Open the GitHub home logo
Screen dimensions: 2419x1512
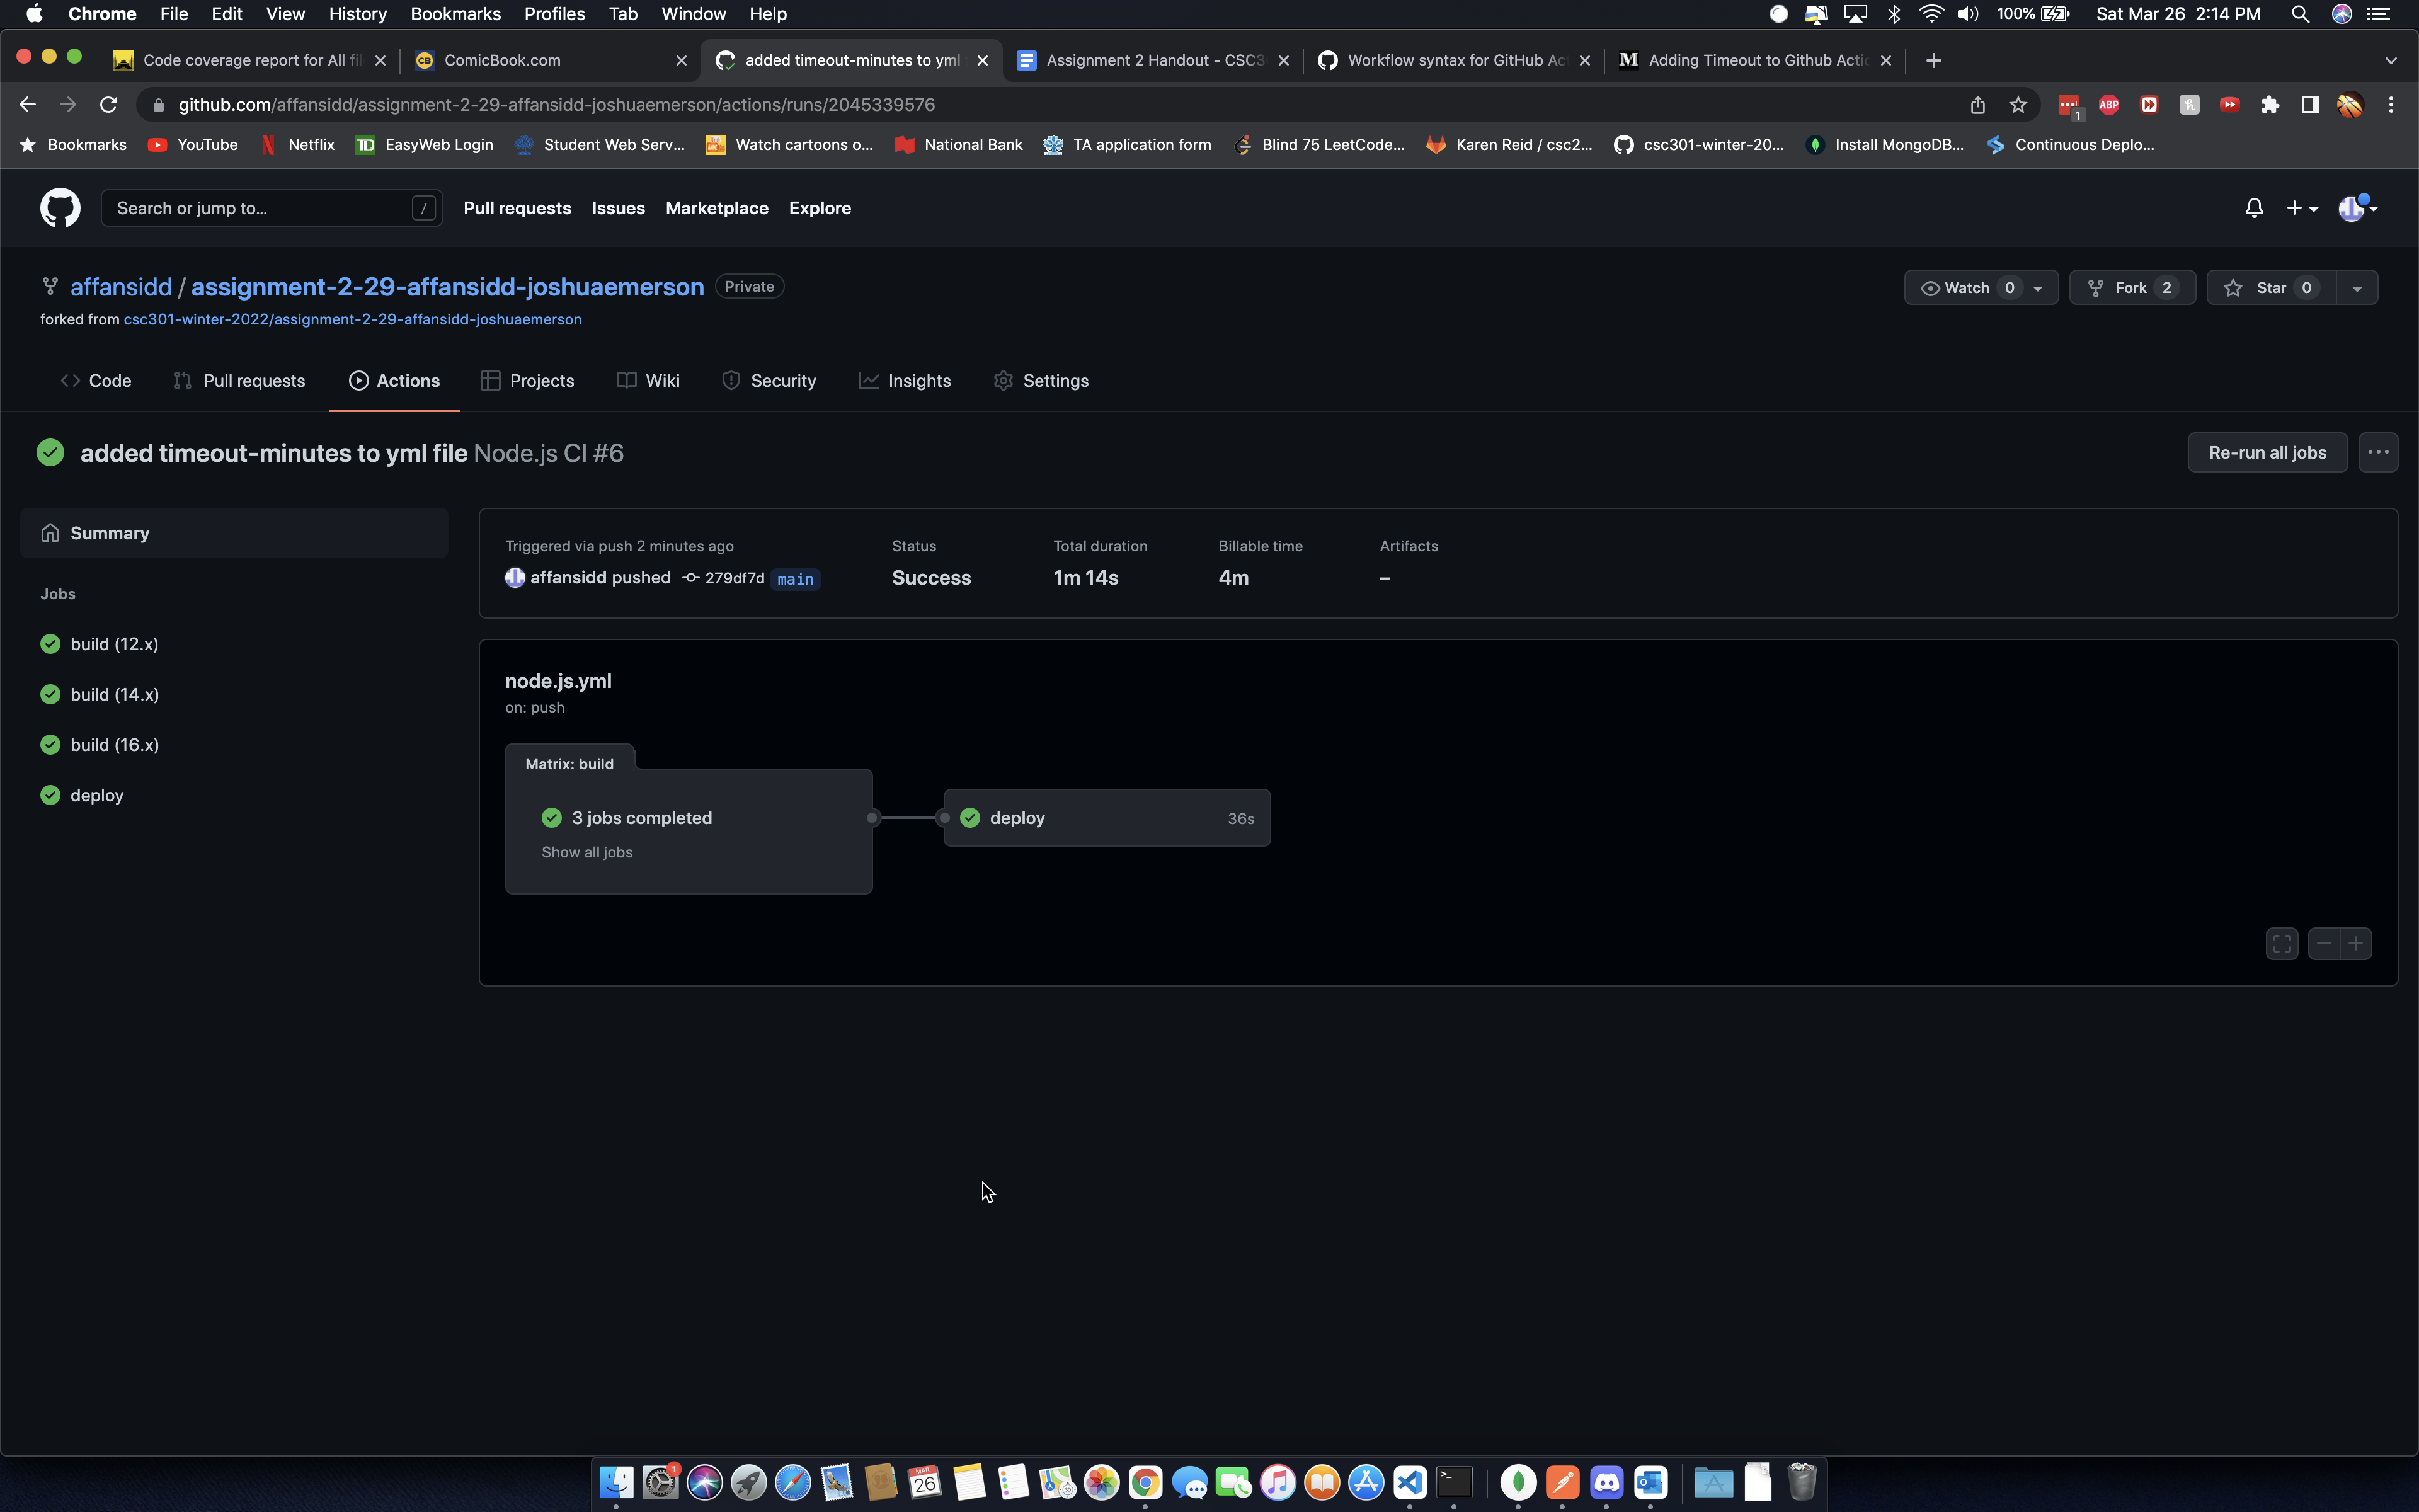coord(60,208)
